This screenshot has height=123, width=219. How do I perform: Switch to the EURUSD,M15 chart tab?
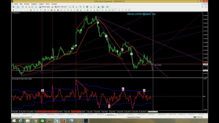(x=141, y=114)
